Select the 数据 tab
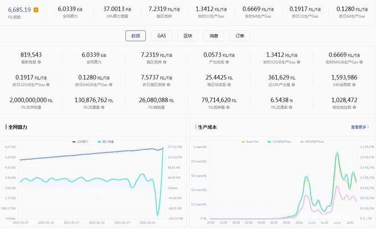This screenshot has width=376, height=229. [x=136, y=35]
